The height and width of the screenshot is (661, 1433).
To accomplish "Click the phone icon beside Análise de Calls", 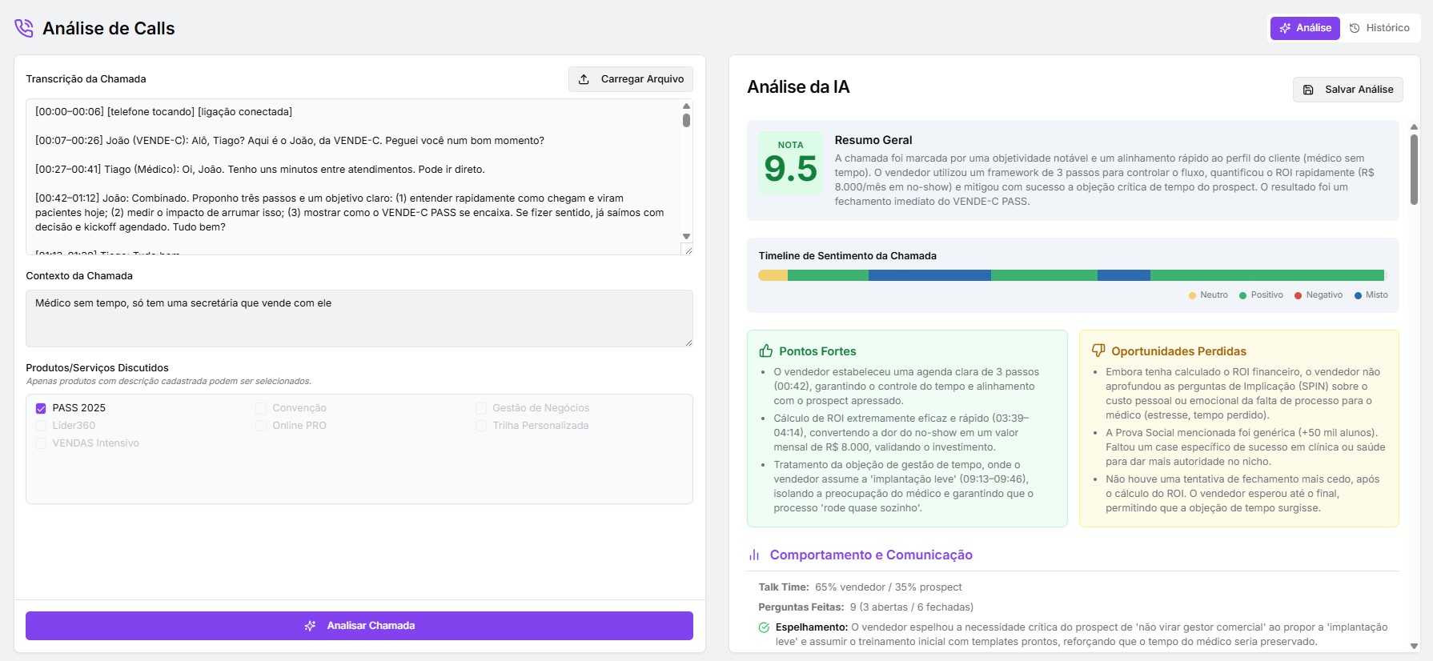I will point(24,28).
